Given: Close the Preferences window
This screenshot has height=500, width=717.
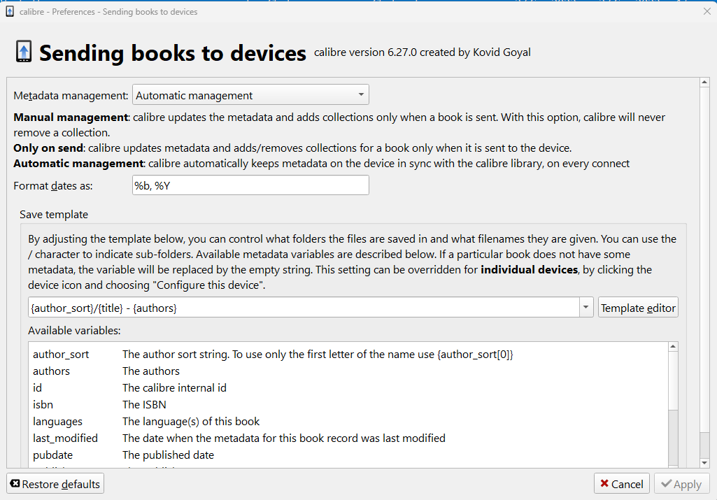Looking at the screenshot, I should [x=706, y=11].
